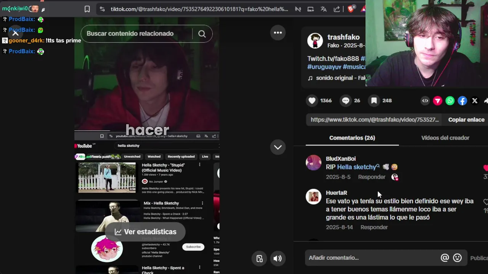
Task: Click the Twitch.tv/fako888 description text
Action: tap(333, 59)
